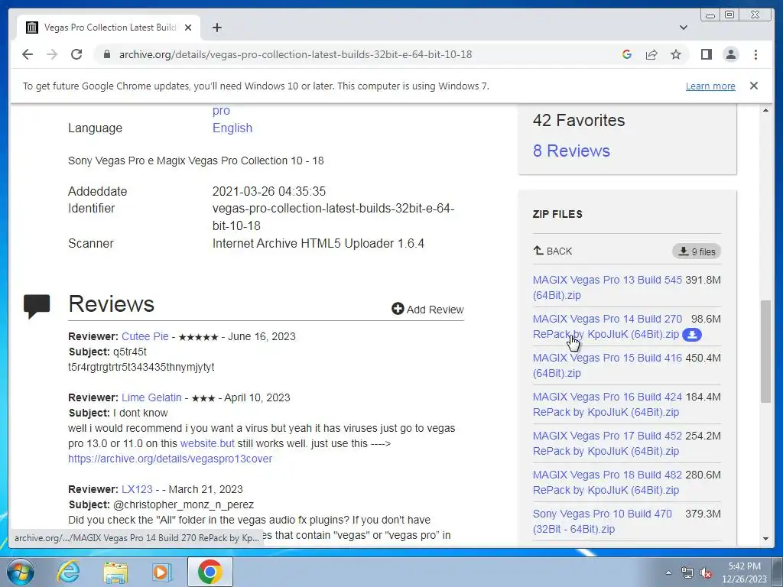Open MAGIX Vegas Pro 15 Build 416 zip
This screenshot has height=587, width=783.
[607, 365]
